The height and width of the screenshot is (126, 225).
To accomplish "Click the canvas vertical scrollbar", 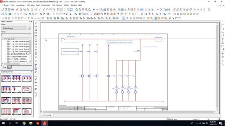I will click(x=217, y=66).
